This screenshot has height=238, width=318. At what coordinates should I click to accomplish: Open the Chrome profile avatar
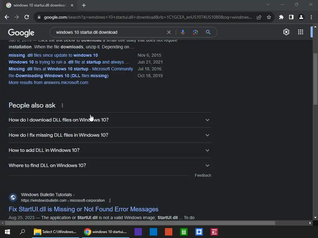click(x=301, y=17)
